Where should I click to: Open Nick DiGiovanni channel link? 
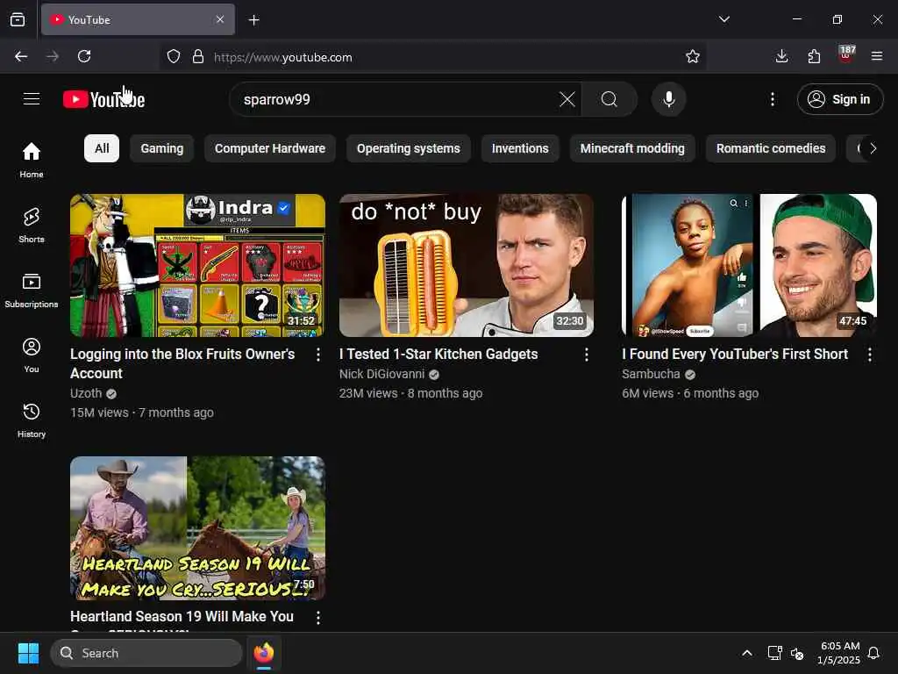(x=382, y=374)
